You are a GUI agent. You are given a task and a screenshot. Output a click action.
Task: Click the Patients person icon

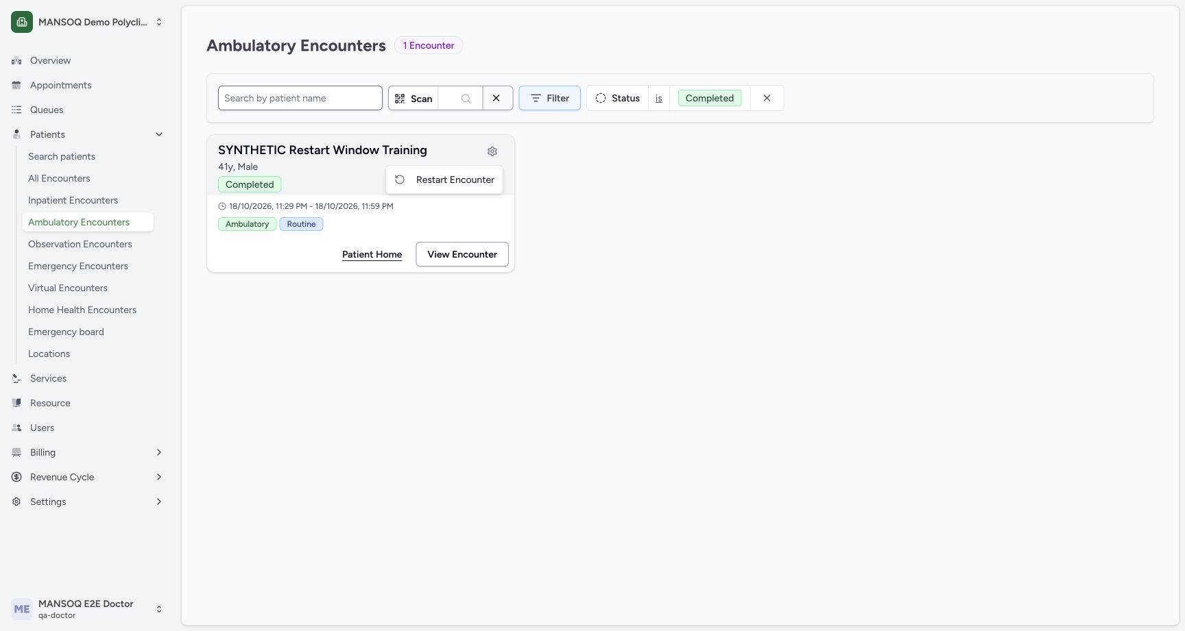[x=16, y=135]
